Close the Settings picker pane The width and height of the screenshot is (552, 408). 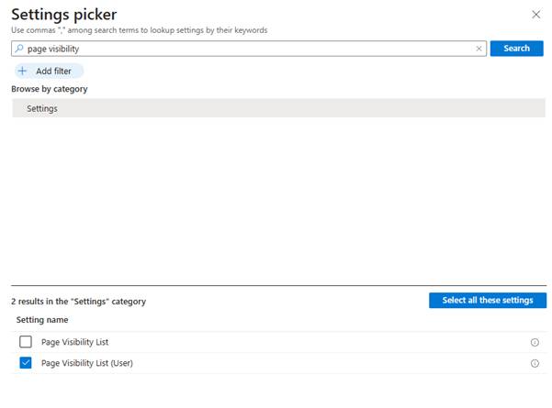[x=536, y=15]
